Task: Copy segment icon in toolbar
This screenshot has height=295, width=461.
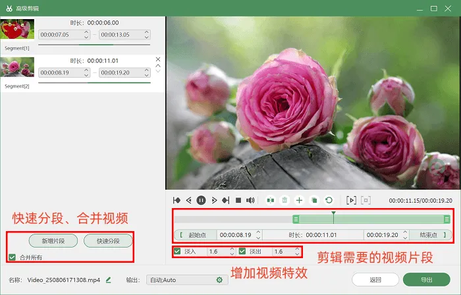Action: tap(314, 200)
